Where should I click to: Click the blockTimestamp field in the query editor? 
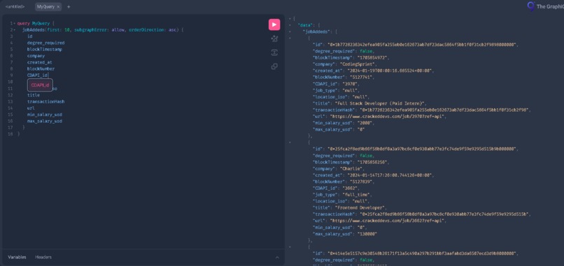point(44,49)
